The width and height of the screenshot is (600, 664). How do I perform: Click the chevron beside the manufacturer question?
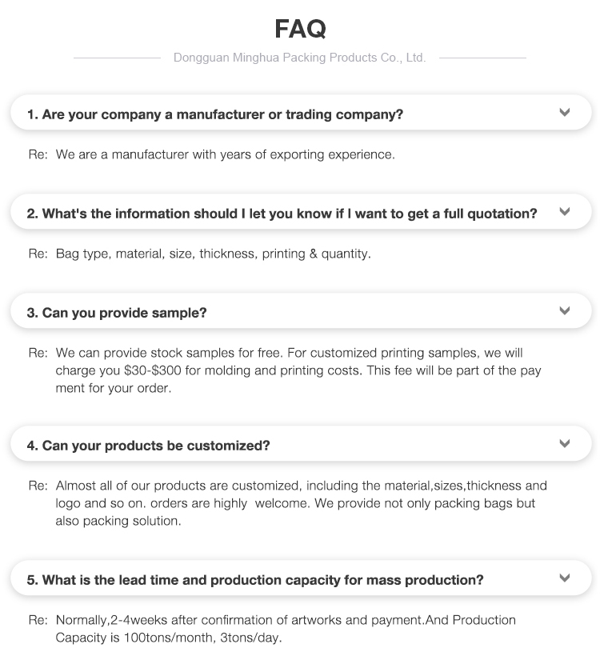click(565, 113)
